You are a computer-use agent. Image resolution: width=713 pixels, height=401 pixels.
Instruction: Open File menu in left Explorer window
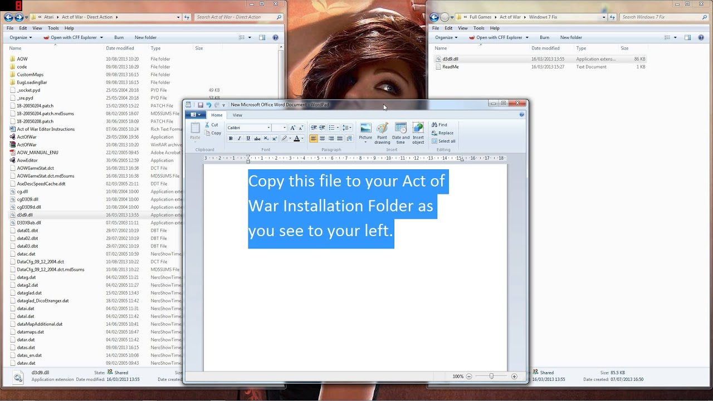tap(10, 28)
